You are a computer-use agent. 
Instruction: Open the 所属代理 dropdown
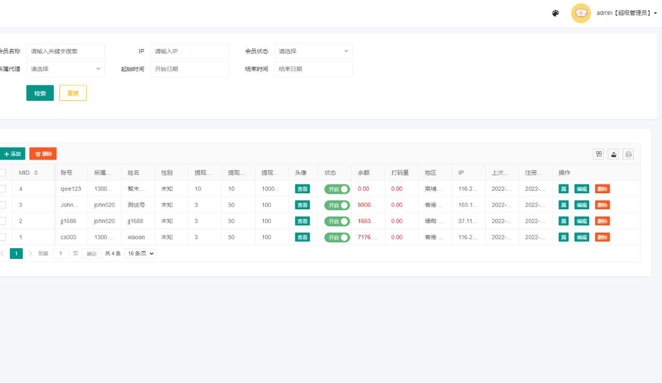pos(65,69)
